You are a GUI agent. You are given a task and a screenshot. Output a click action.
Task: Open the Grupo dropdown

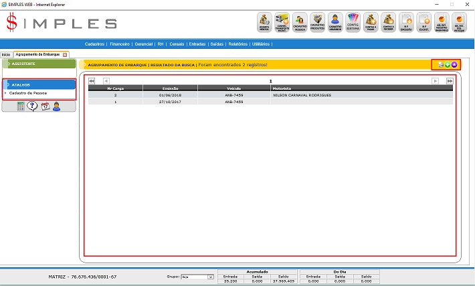click(197, 276)
